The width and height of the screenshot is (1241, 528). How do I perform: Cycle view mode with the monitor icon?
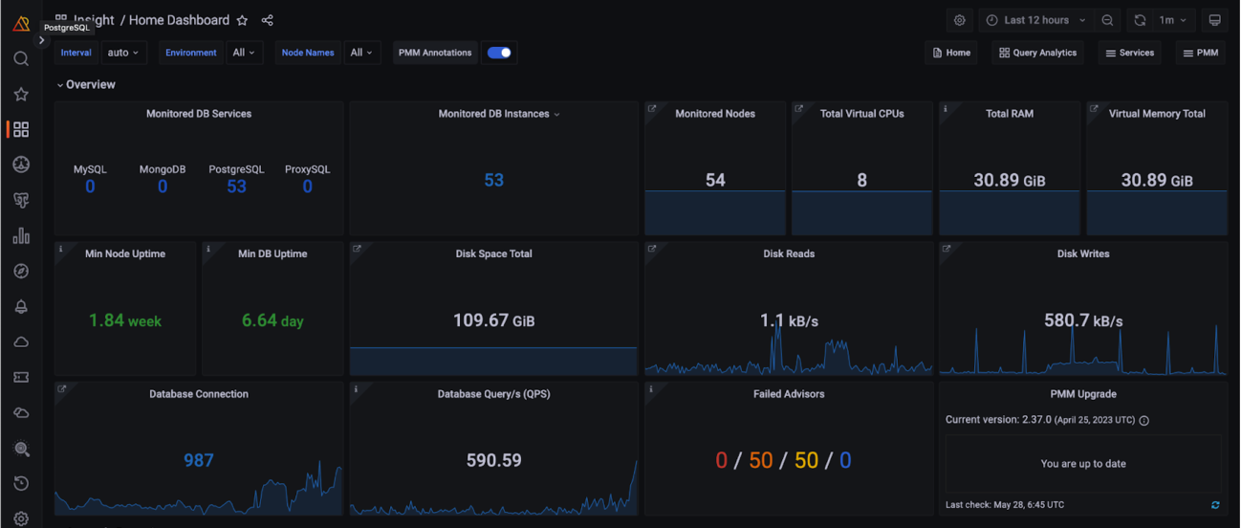point(1215,20)
